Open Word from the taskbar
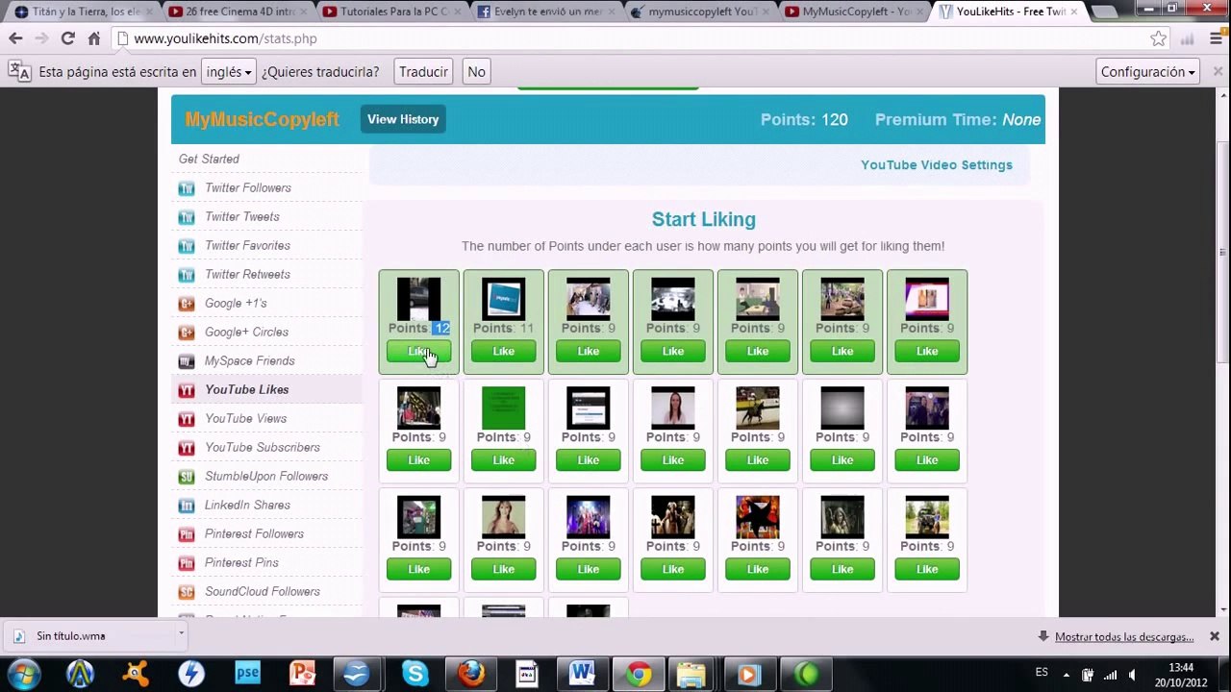Screen dimensions: 1231x692 pyautogui.click(x=582, y=674)
